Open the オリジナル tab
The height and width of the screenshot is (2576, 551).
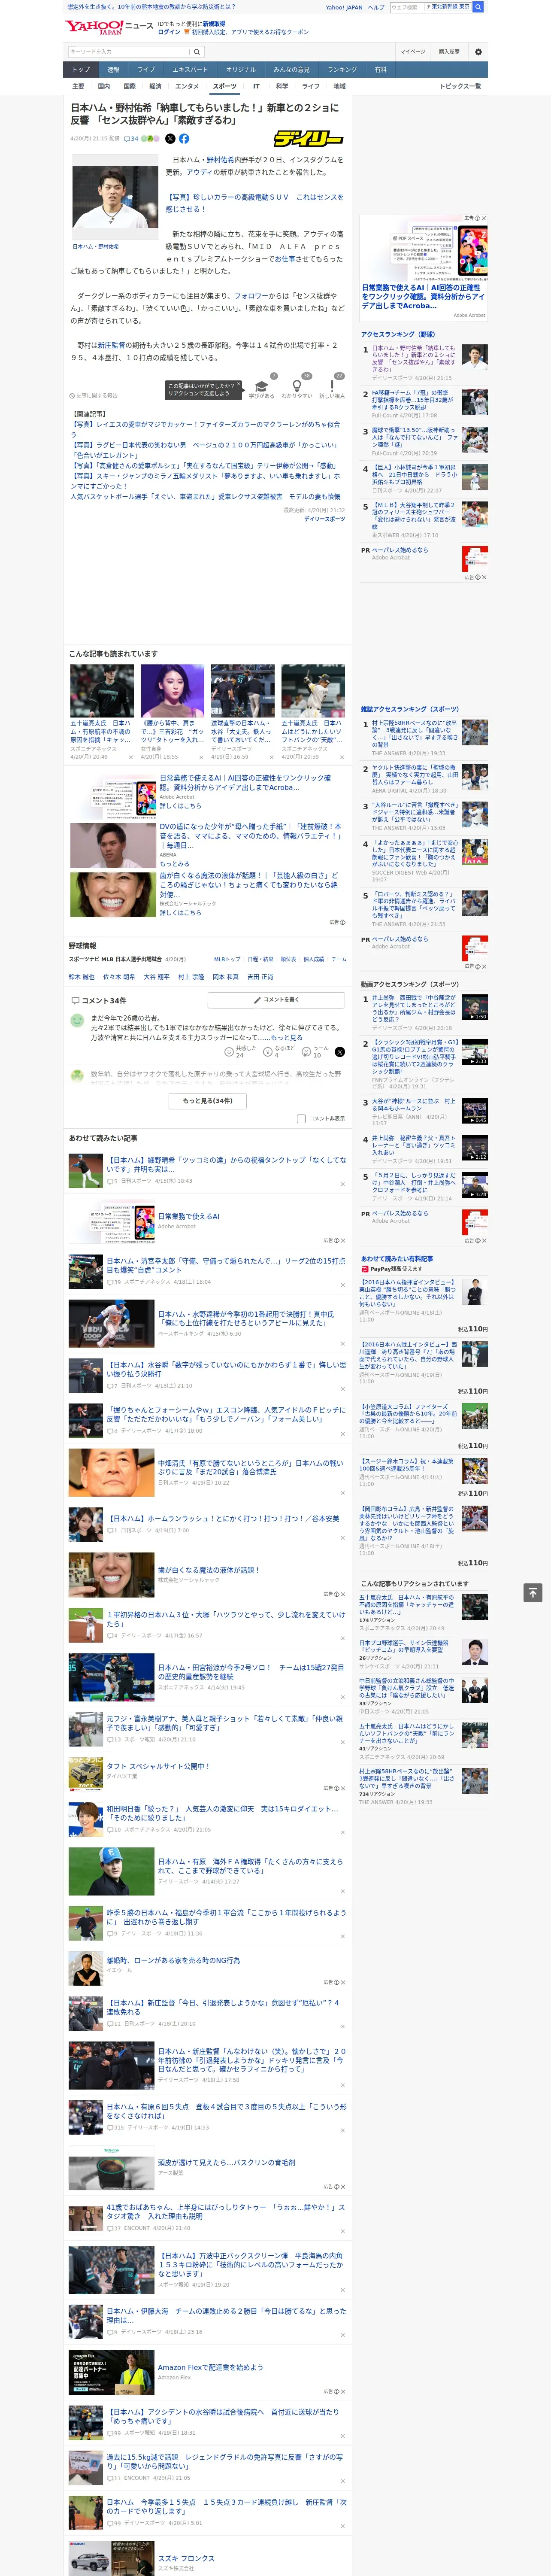241,70
